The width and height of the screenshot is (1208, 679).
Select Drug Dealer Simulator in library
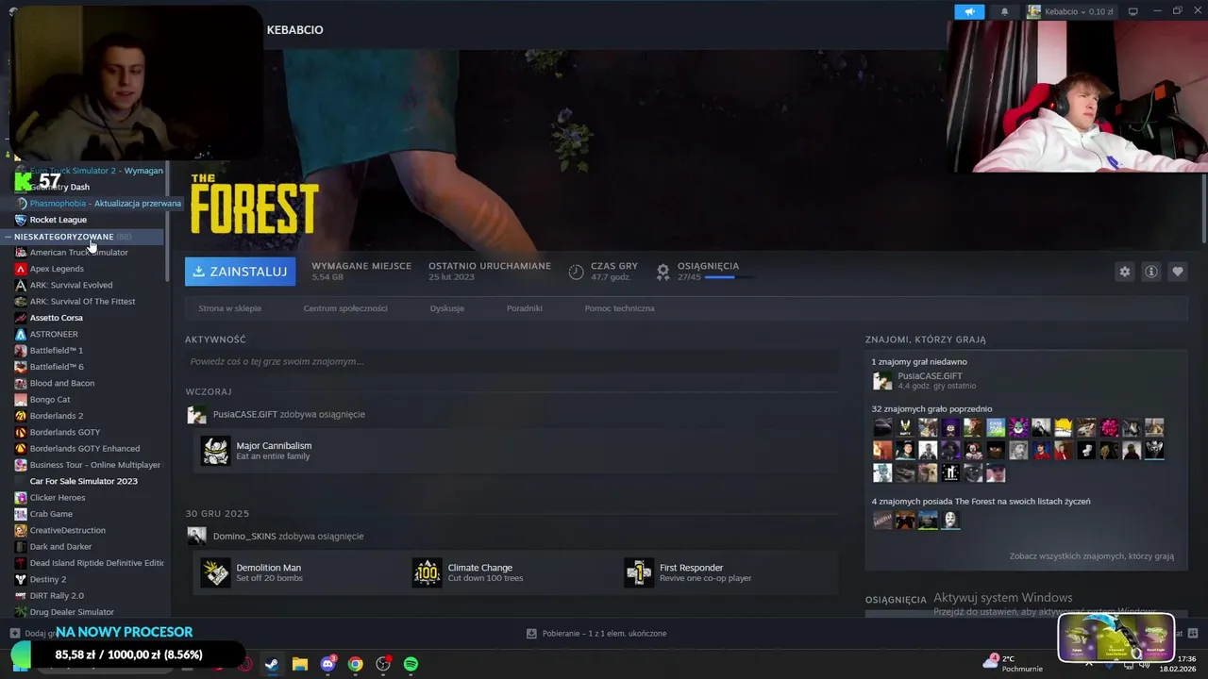pyautogui.click(x=72, y=612)
